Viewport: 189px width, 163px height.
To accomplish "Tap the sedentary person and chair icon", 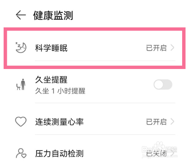I will click(21, 84).
